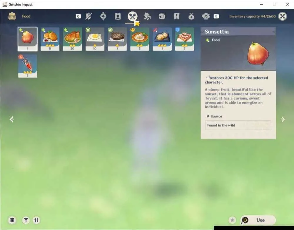Open the Weapons inventory tab
This screenshot has width=294, height=230.
point(88,16)
